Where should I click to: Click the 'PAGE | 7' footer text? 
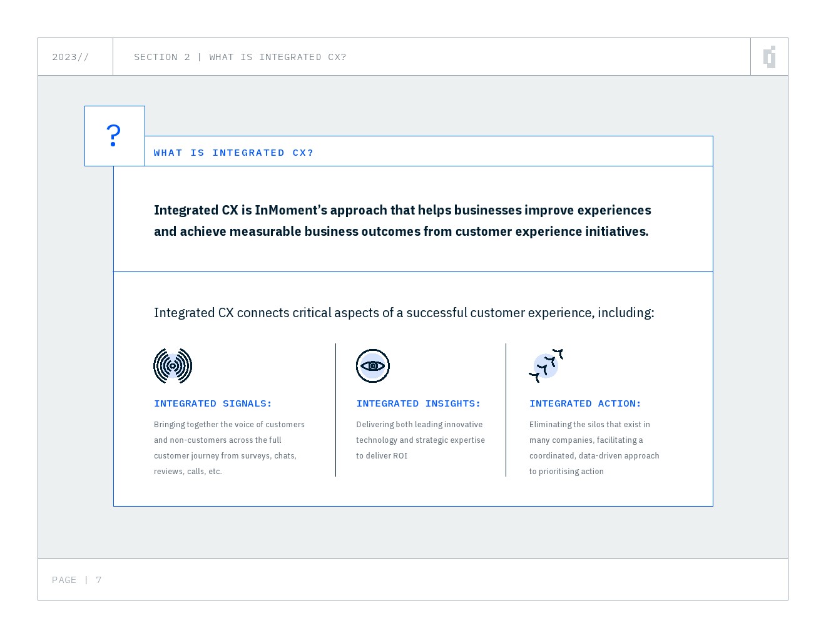tap(77, 580)
